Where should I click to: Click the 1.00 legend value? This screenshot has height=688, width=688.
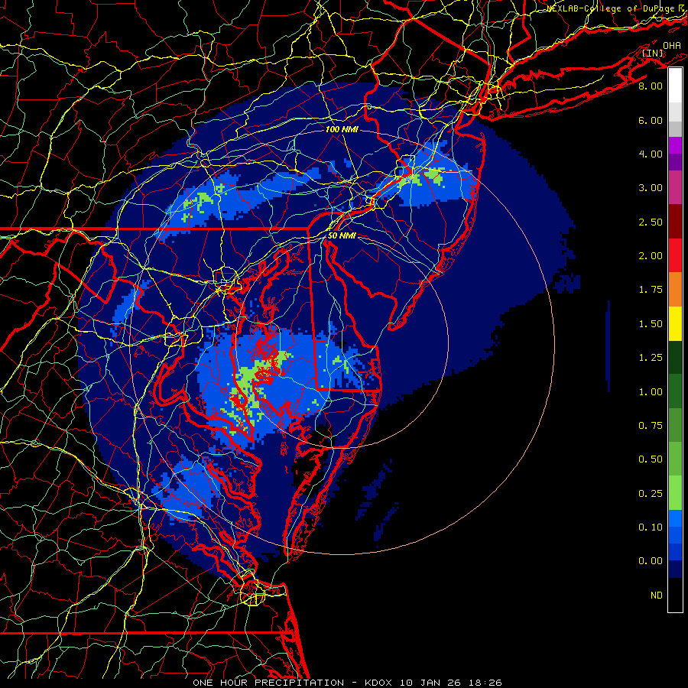pos(651,392)
